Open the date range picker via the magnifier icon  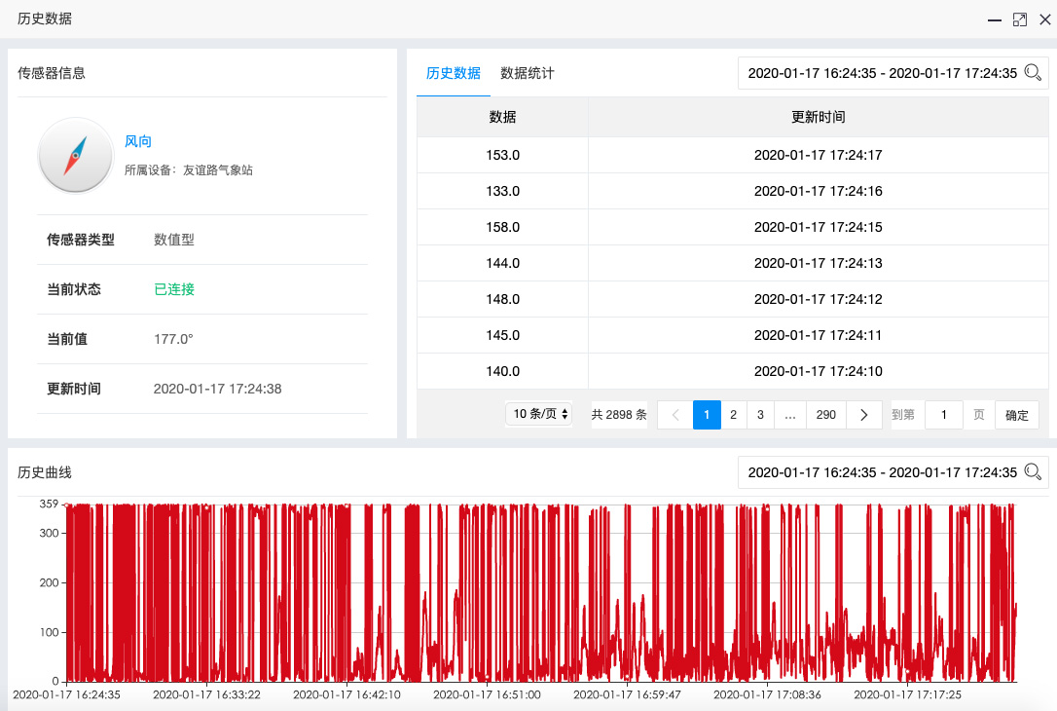pos(1033,72)
